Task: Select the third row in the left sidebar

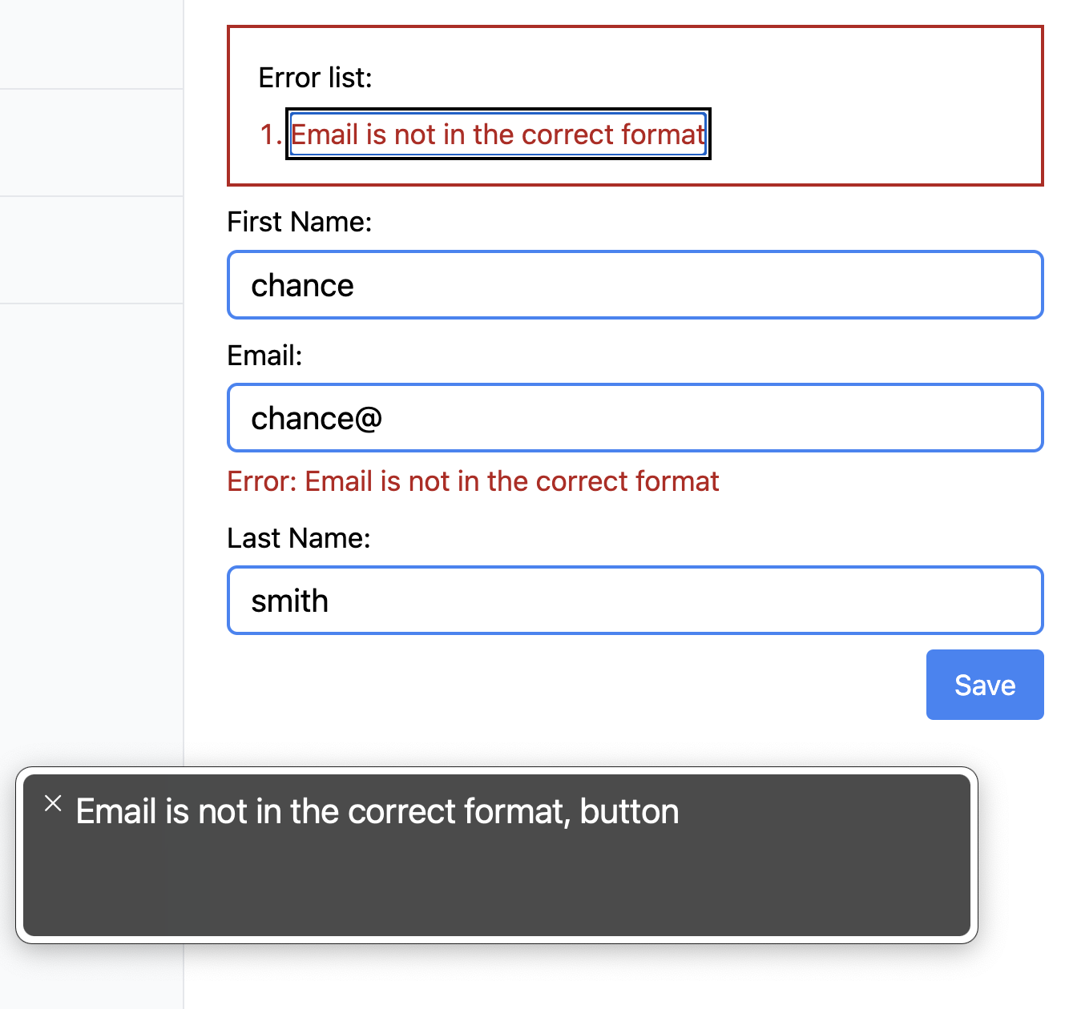Action: coord(91,248)
